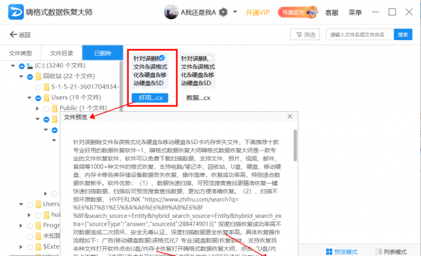The width and height of the screenshot is (421, 256).
Task: Click the 好用...cx file name label
Action: 150,98
